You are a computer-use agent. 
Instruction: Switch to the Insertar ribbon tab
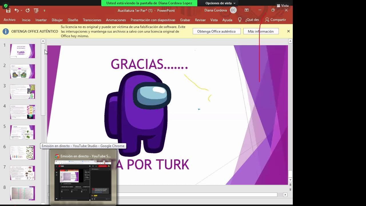pyautogui.click(x=41, y=20)
